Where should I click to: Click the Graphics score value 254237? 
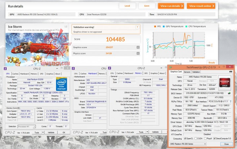tap(109, 47)
